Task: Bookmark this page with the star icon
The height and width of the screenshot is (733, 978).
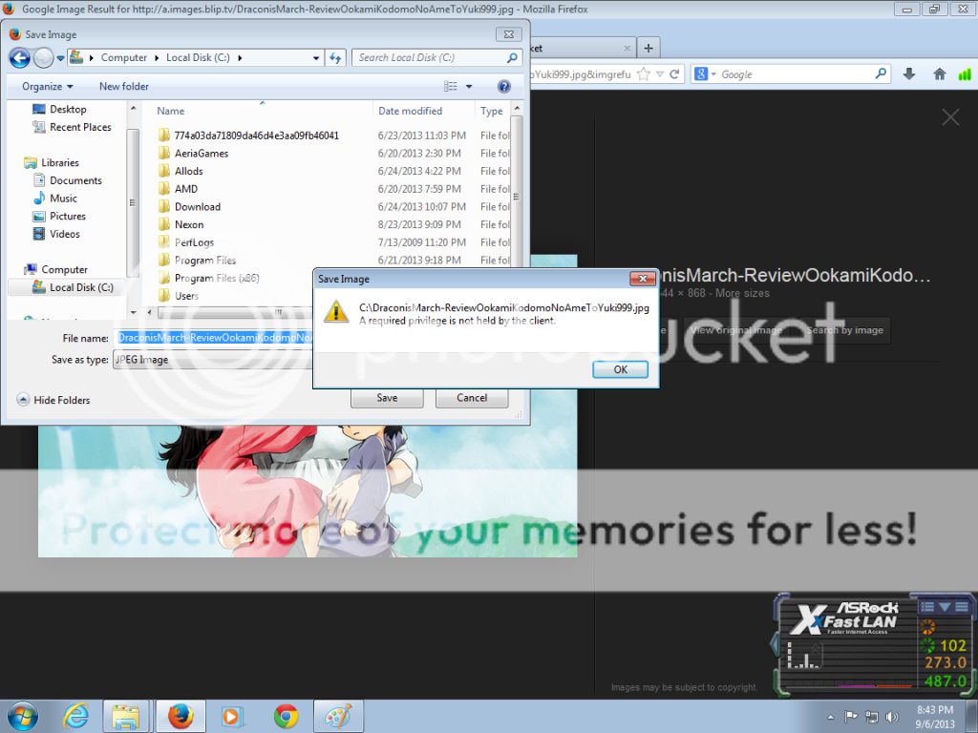Action: (644, 74)
